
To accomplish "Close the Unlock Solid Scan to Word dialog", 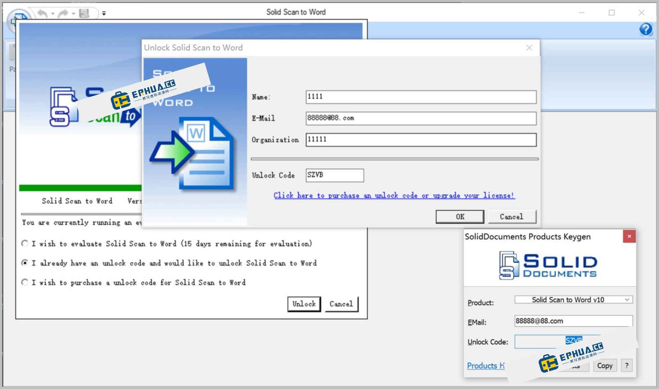I will [x=529, y=48].
